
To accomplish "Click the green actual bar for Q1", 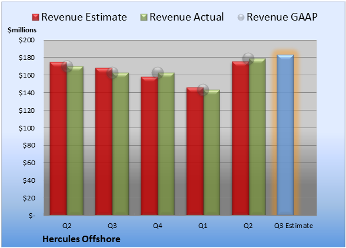I will (211, 152).
